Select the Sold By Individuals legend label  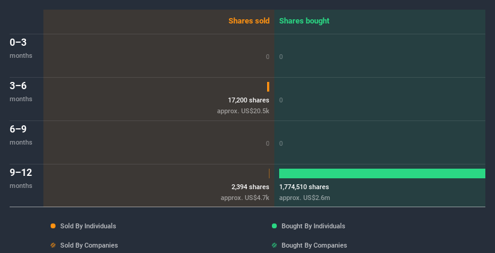(x=88, y=226)
